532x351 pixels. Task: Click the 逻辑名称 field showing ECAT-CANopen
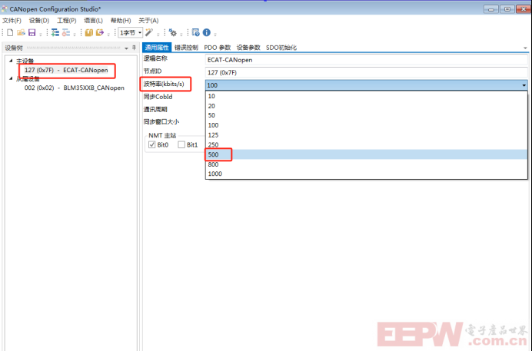pyautogui.click(x=366, y=60)
